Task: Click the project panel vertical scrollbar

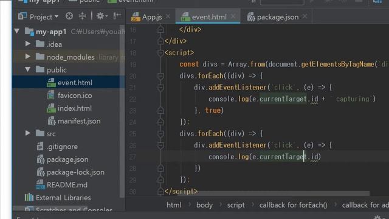Action: 122,111
